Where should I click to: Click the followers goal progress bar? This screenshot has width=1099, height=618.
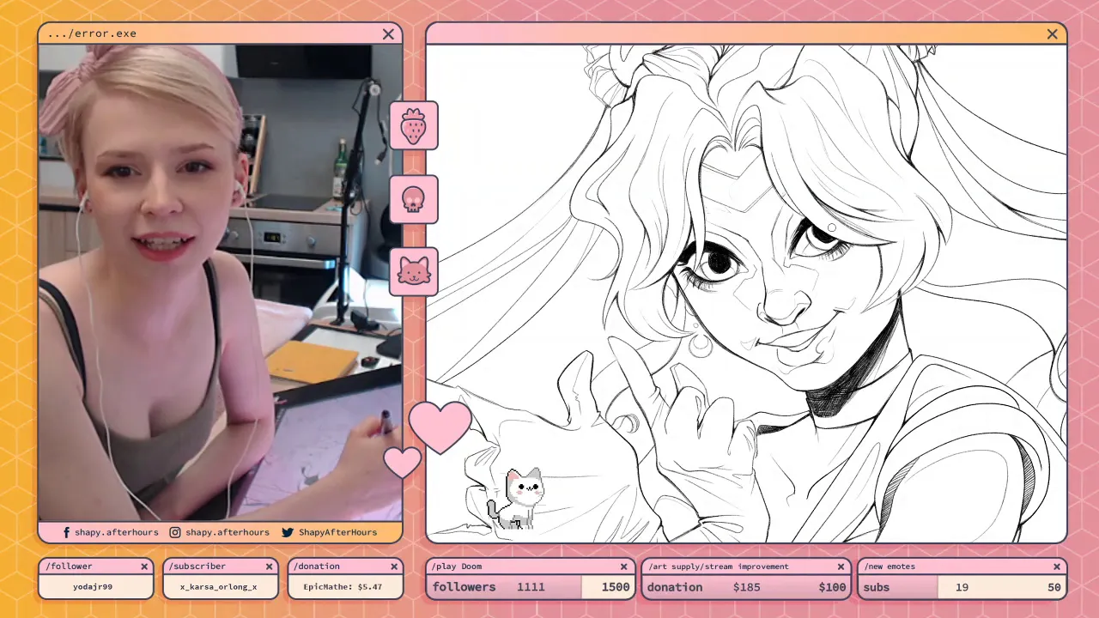(531, 587)
